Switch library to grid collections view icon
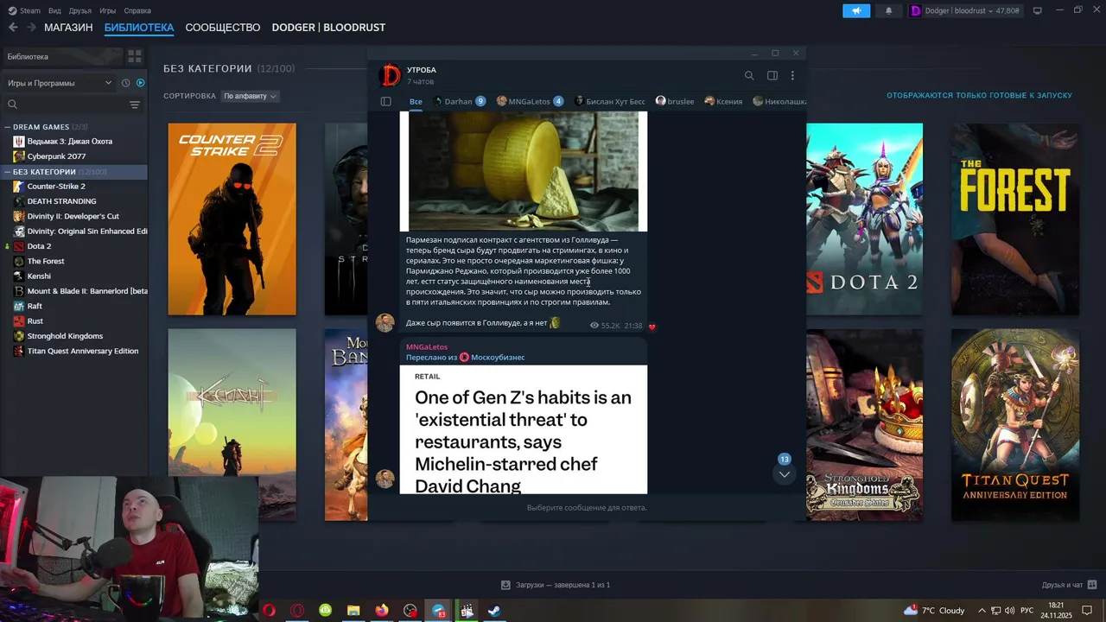This screenshot has height=622, width=1106. point(135,56)
